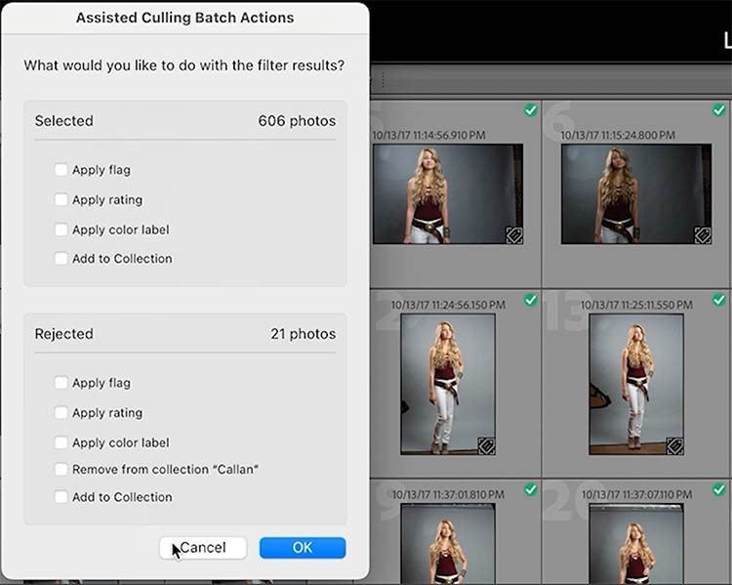Viewport: 732px width, 585px height.
Task: Click green checkmark on 11:24:56.150 PM photo
Action: tap(531, 300)
